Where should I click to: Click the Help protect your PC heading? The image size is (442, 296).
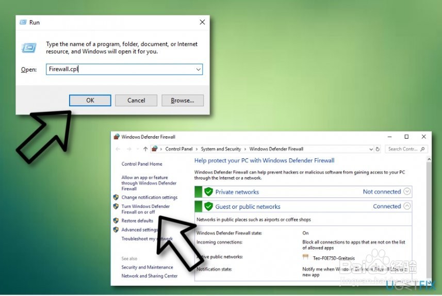(x=264, y=161)
